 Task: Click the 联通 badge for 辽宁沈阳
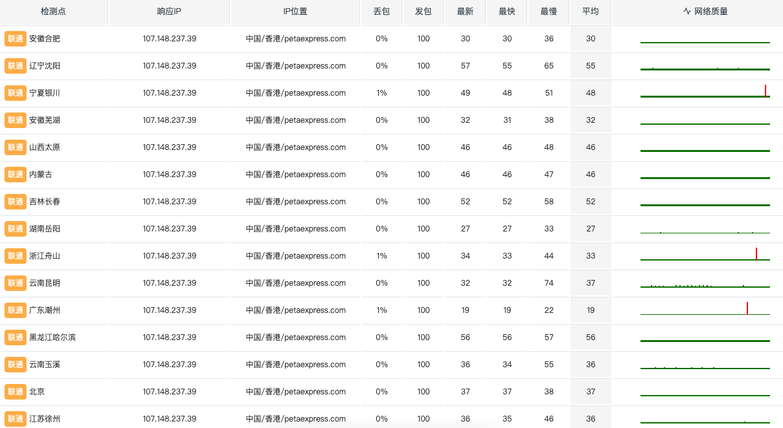(x=16, y=66)
